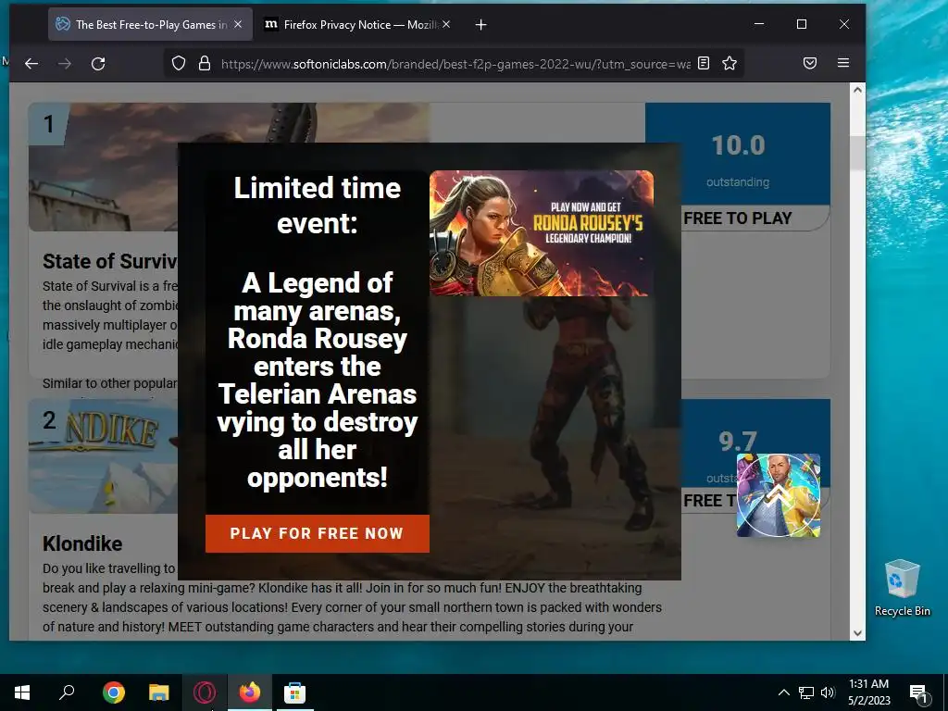This screenshot has width=948, height=711.
Task: Click the site security padlock icon
Action: tap(205, 64)
